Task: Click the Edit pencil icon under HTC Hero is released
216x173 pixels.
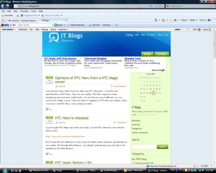Action: point(47,154)
